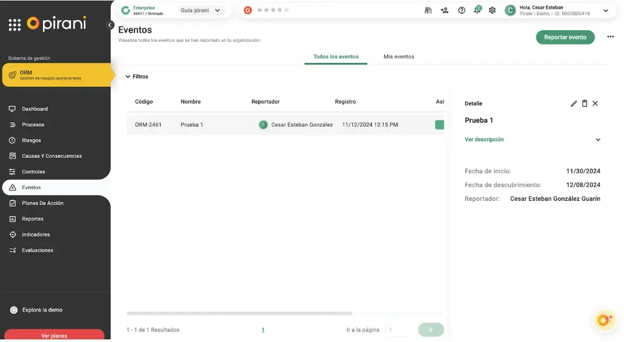Close the Detalle side panel

coord(595,104)
